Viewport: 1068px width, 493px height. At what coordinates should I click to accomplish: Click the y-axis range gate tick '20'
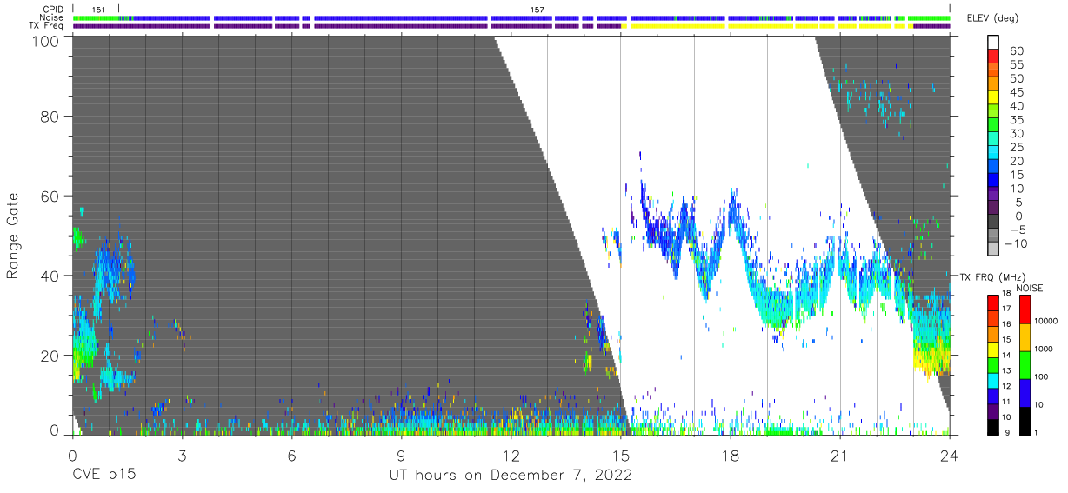[51, 356]
